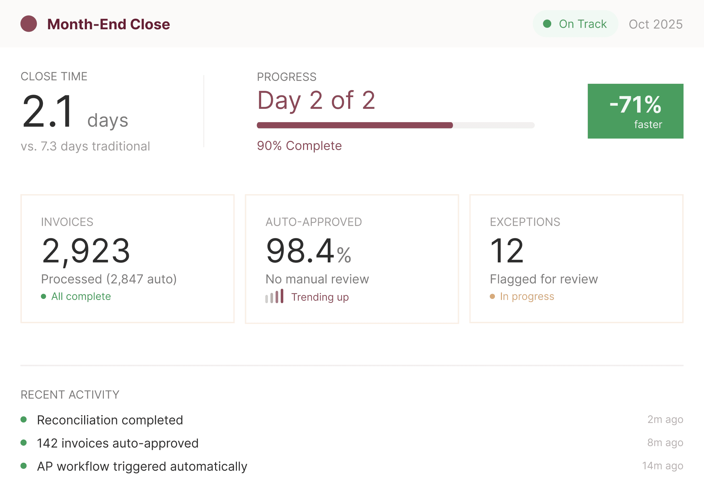Screen dimensions: 704x494
Task: Open the Exceptions 12 card
Action: (576, 259)
